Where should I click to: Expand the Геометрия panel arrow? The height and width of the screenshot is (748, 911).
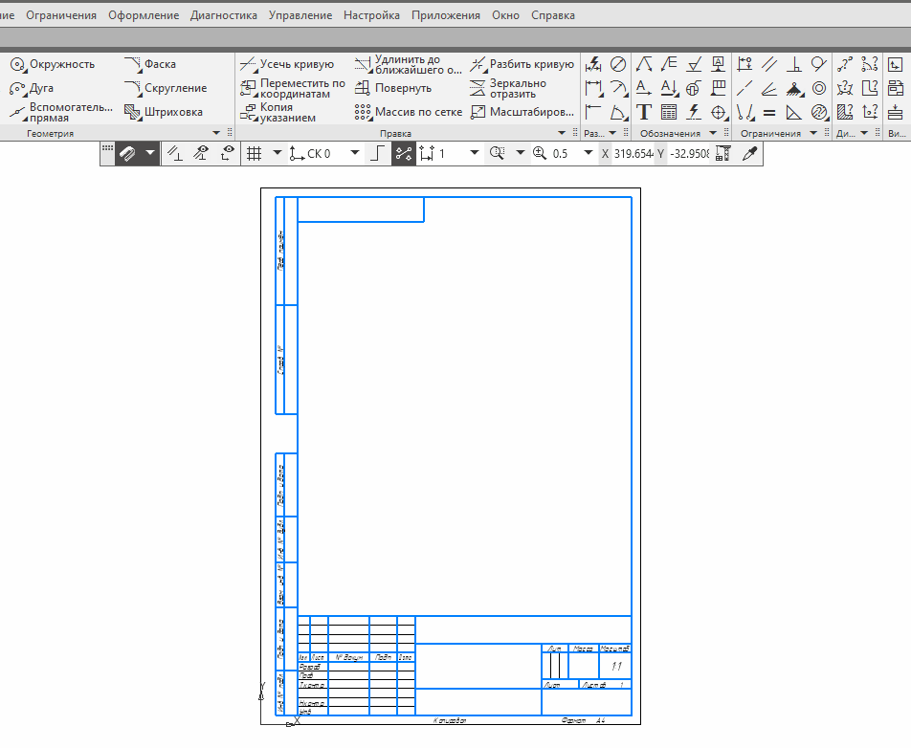click(x=216, y=133)
